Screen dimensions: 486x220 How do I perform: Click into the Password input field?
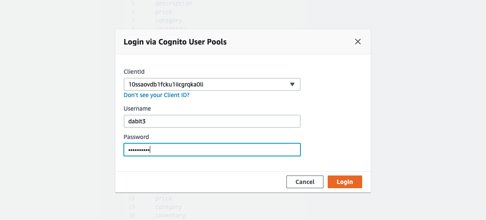(x=212, y=150)
